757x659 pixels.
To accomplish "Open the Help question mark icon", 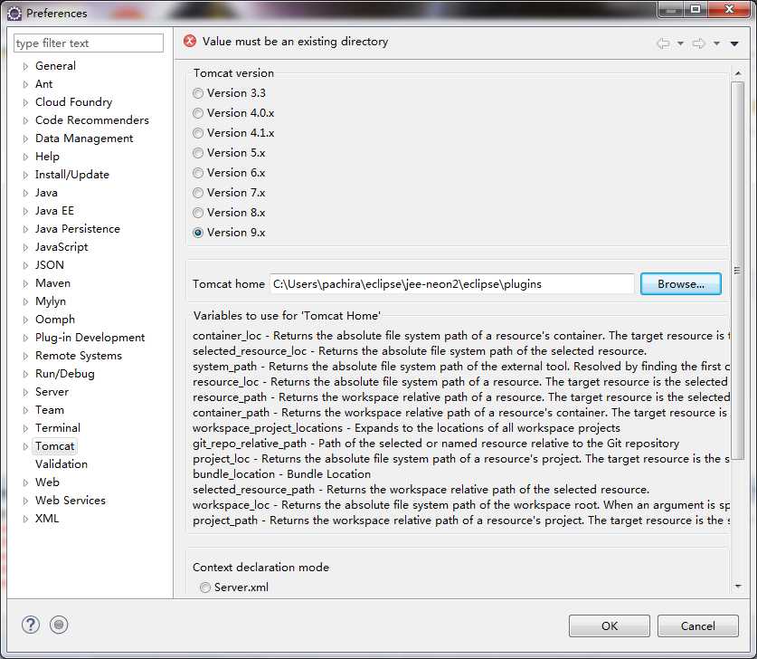I will pyautogui.click(x=31, y=625).
